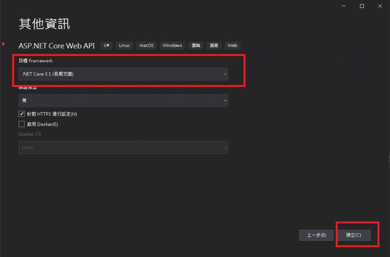Click the 雲端 tag

click(196, 45)
